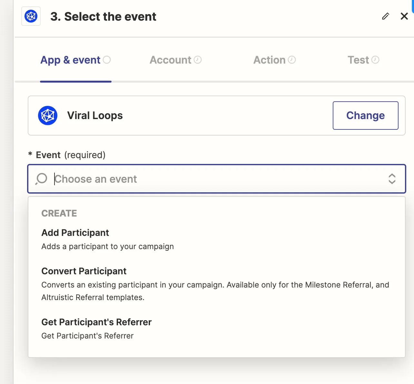
Task: Click the clock icon beside Action
Action: tap(292, 60)
